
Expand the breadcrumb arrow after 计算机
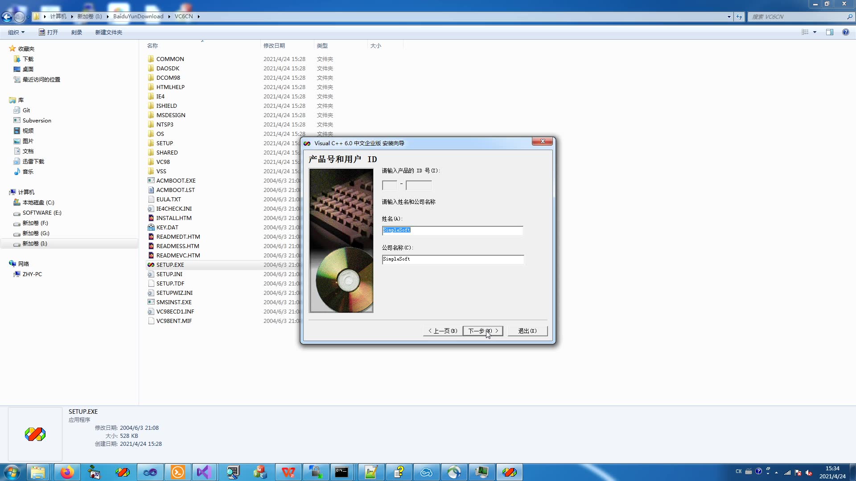[x=72, y=16]
